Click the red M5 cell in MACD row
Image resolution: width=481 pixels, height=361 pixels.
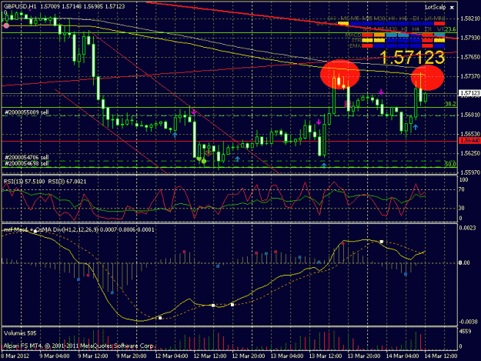tap(367, 35)
